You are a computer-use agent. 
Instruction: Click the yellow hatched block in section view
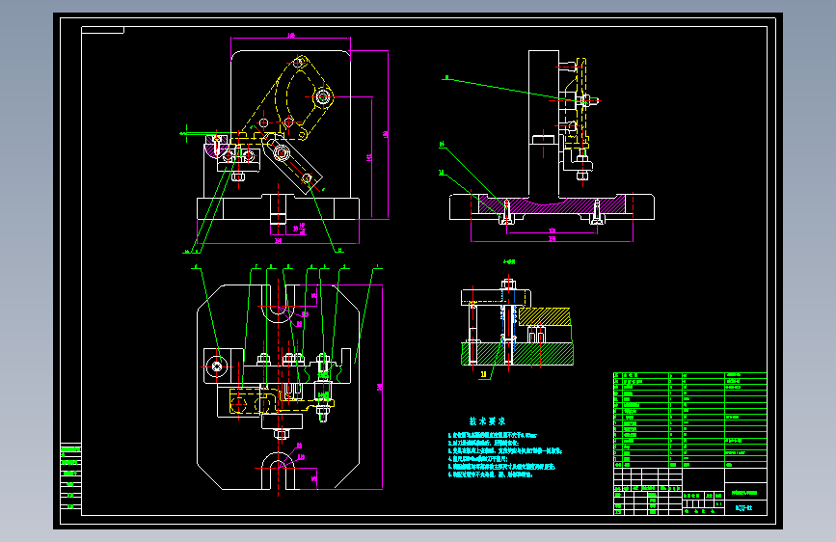click(545, 317)
